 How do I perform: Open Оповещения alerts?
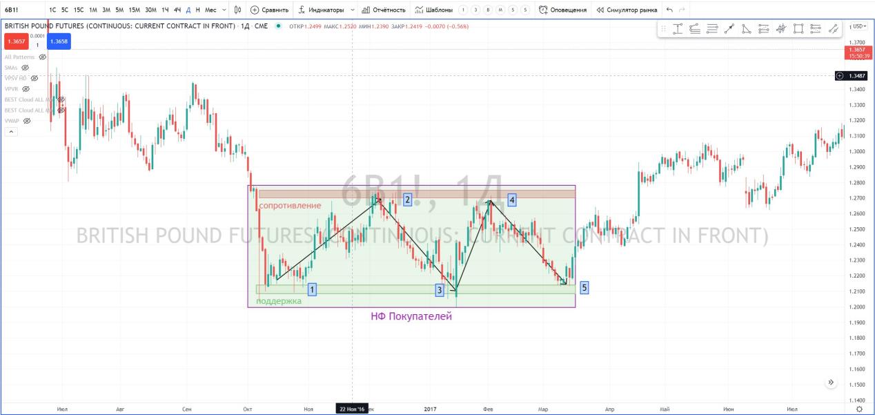[x=562, y=10]
